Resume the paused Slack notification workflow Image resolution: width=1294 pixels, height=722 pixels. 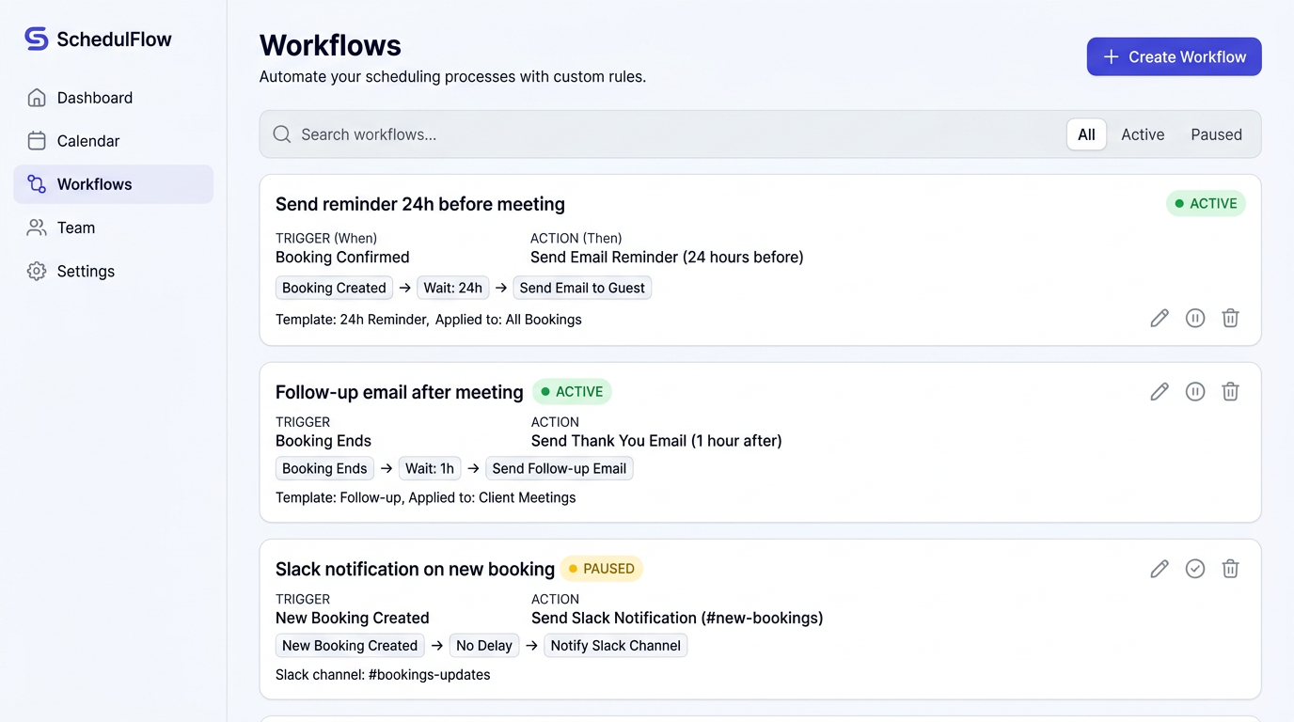pyautogui.click(x=1194, y=568)
